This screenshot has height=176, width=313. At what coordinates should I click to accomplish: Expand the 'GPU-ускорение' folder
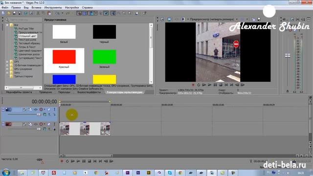click(x=7, y=69)
